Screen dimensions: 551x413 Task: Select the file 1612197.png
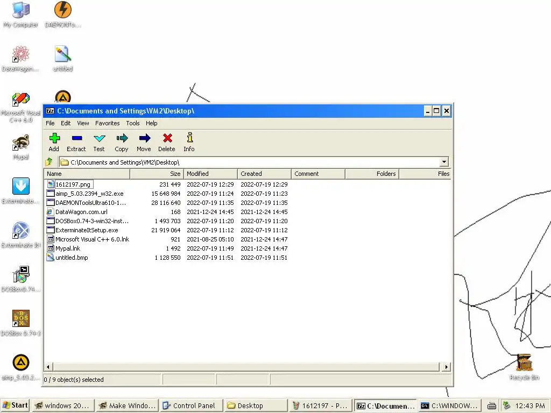tap(73, 184)
